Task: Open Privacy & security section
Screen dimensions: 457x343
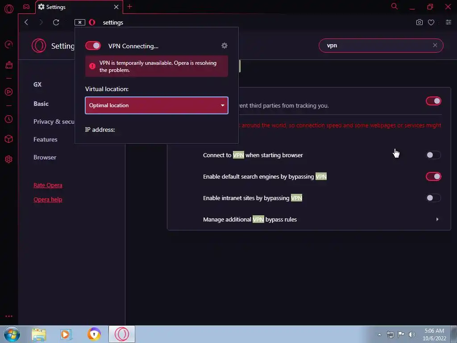Action: point(54,121)
